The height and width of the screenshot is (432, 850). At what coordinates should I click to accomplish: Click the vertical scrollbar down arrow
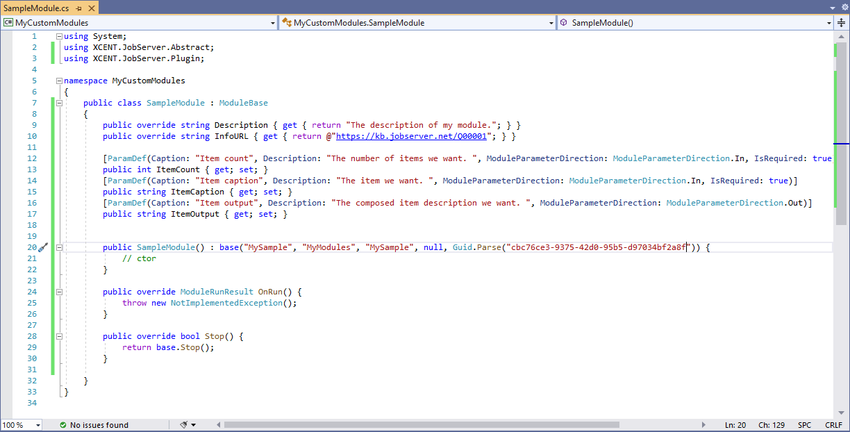tap(841, 413)
